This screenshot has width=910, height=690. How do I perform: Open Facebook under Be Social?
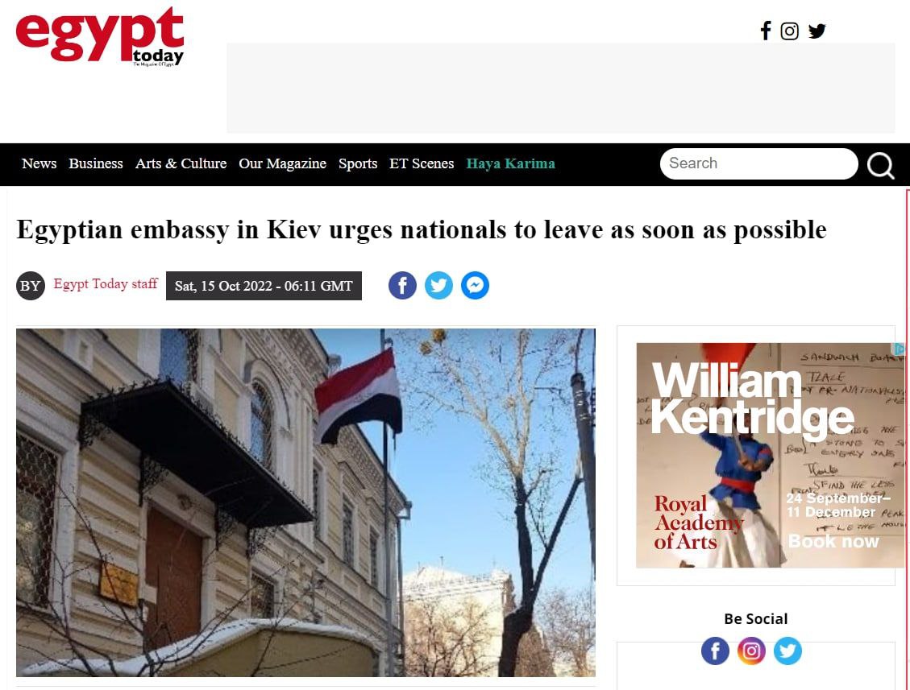715,651
